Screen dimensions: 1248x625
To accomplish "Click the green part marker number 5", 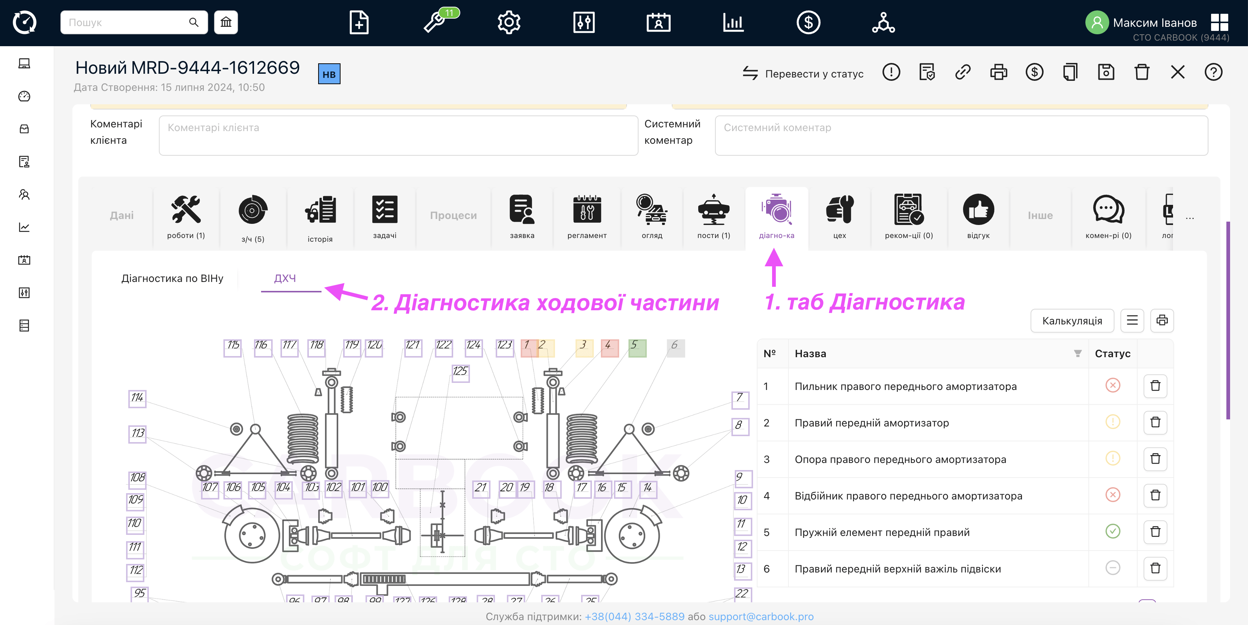I will 637,348.
